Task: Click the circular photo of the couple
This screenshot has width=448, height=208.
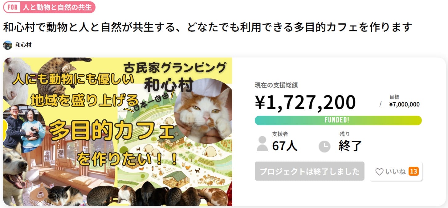Action: (24, 126)
